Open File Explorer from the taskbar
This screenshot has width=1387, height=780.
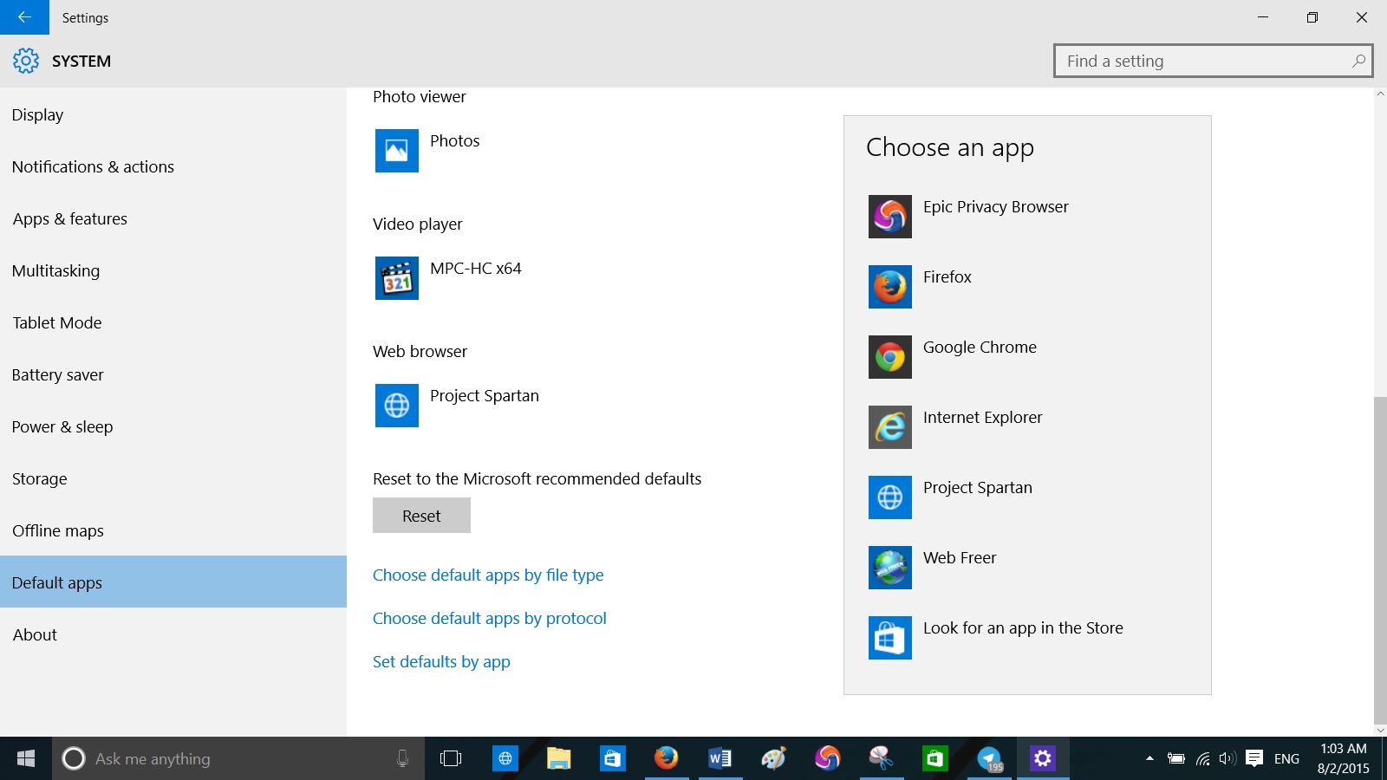coord(558,758)
